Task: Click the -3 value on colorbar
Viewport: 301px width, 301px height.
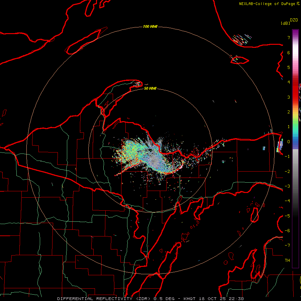Action: click(x=287, y=186)
